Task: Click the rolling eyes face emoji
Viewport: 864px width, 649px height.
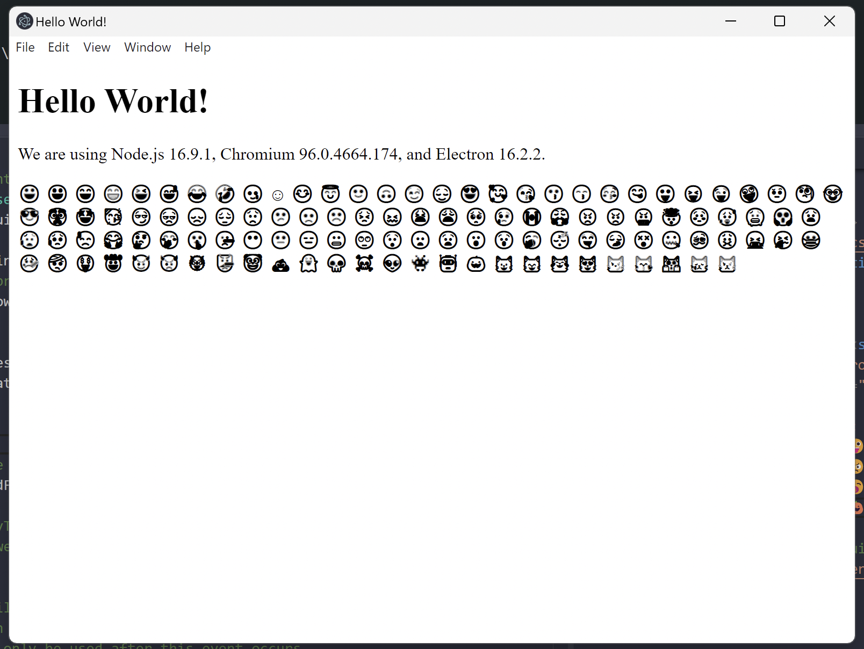Action: [x=364, y=240]
